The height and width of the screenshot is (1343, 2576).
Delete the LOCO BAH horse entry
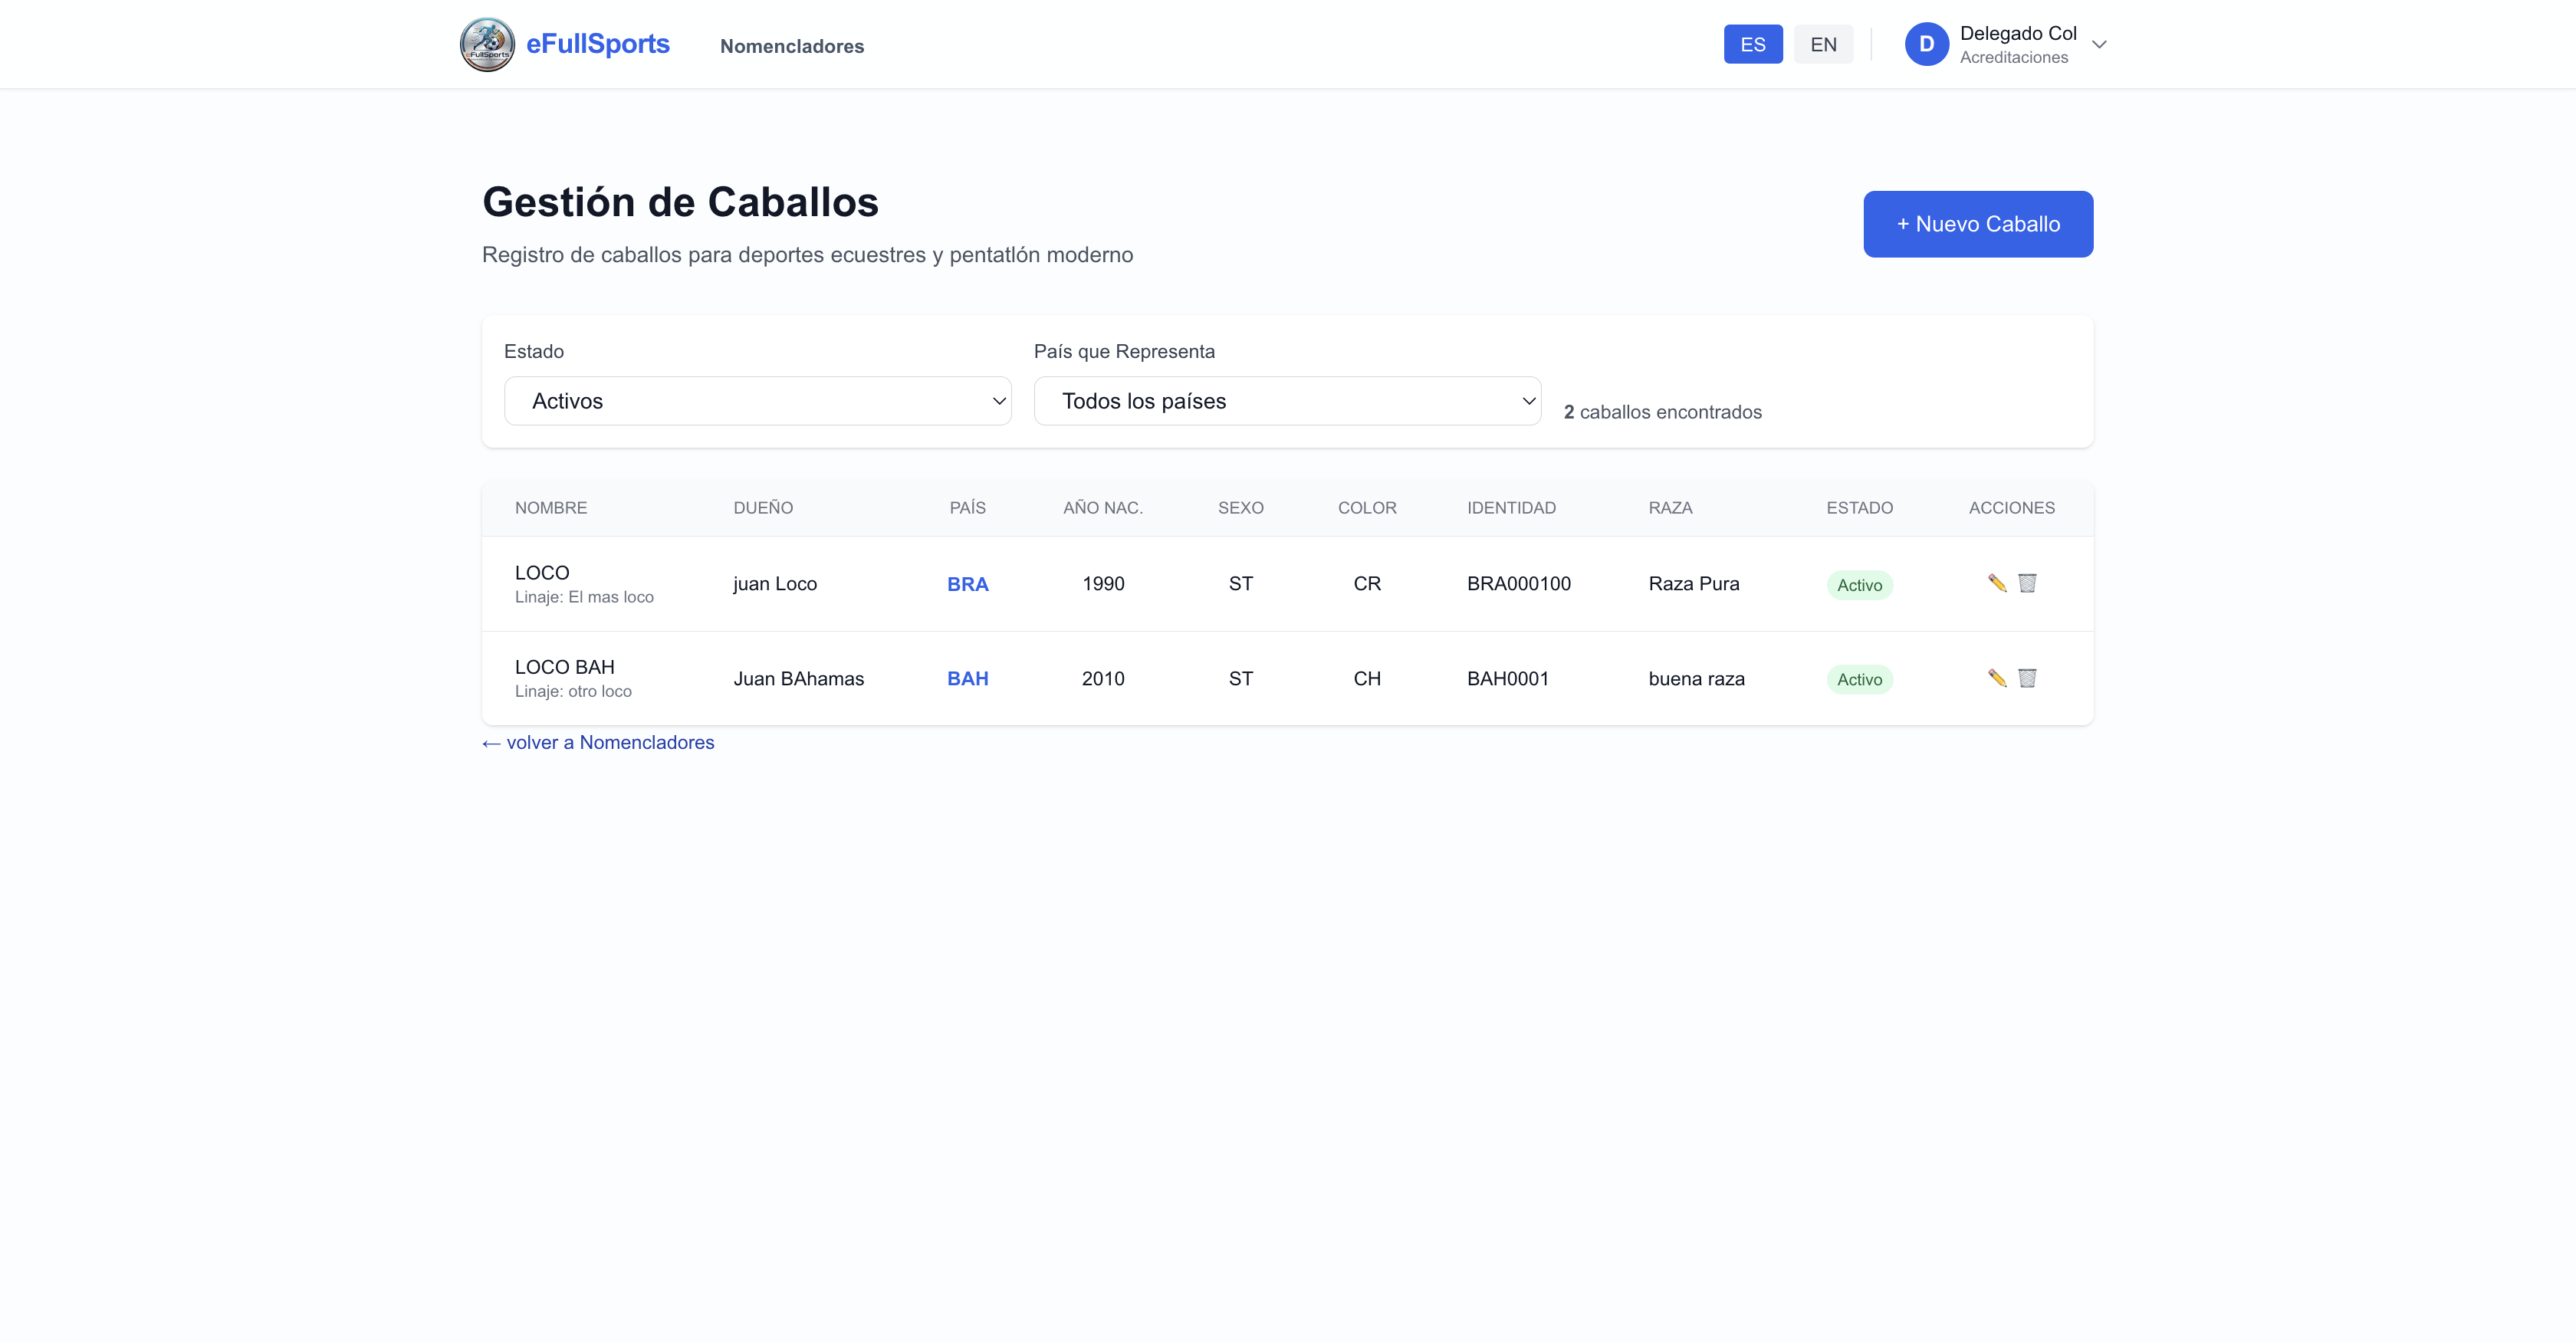pyautogui.click(x=2027, y=678)
